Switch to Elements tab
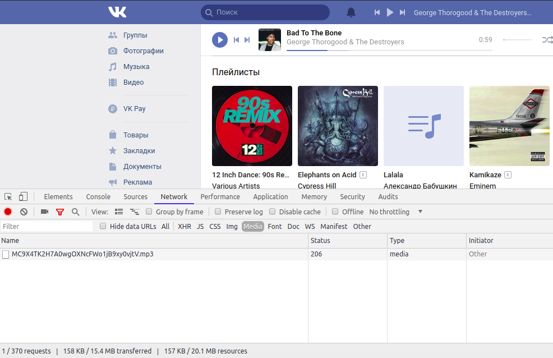The width and height of the screenshot is (553, 358). [58, 197]
